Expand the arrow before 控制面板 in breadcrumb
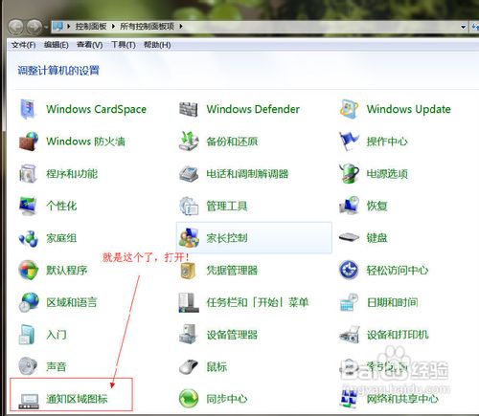 click(x=69, y=27)
